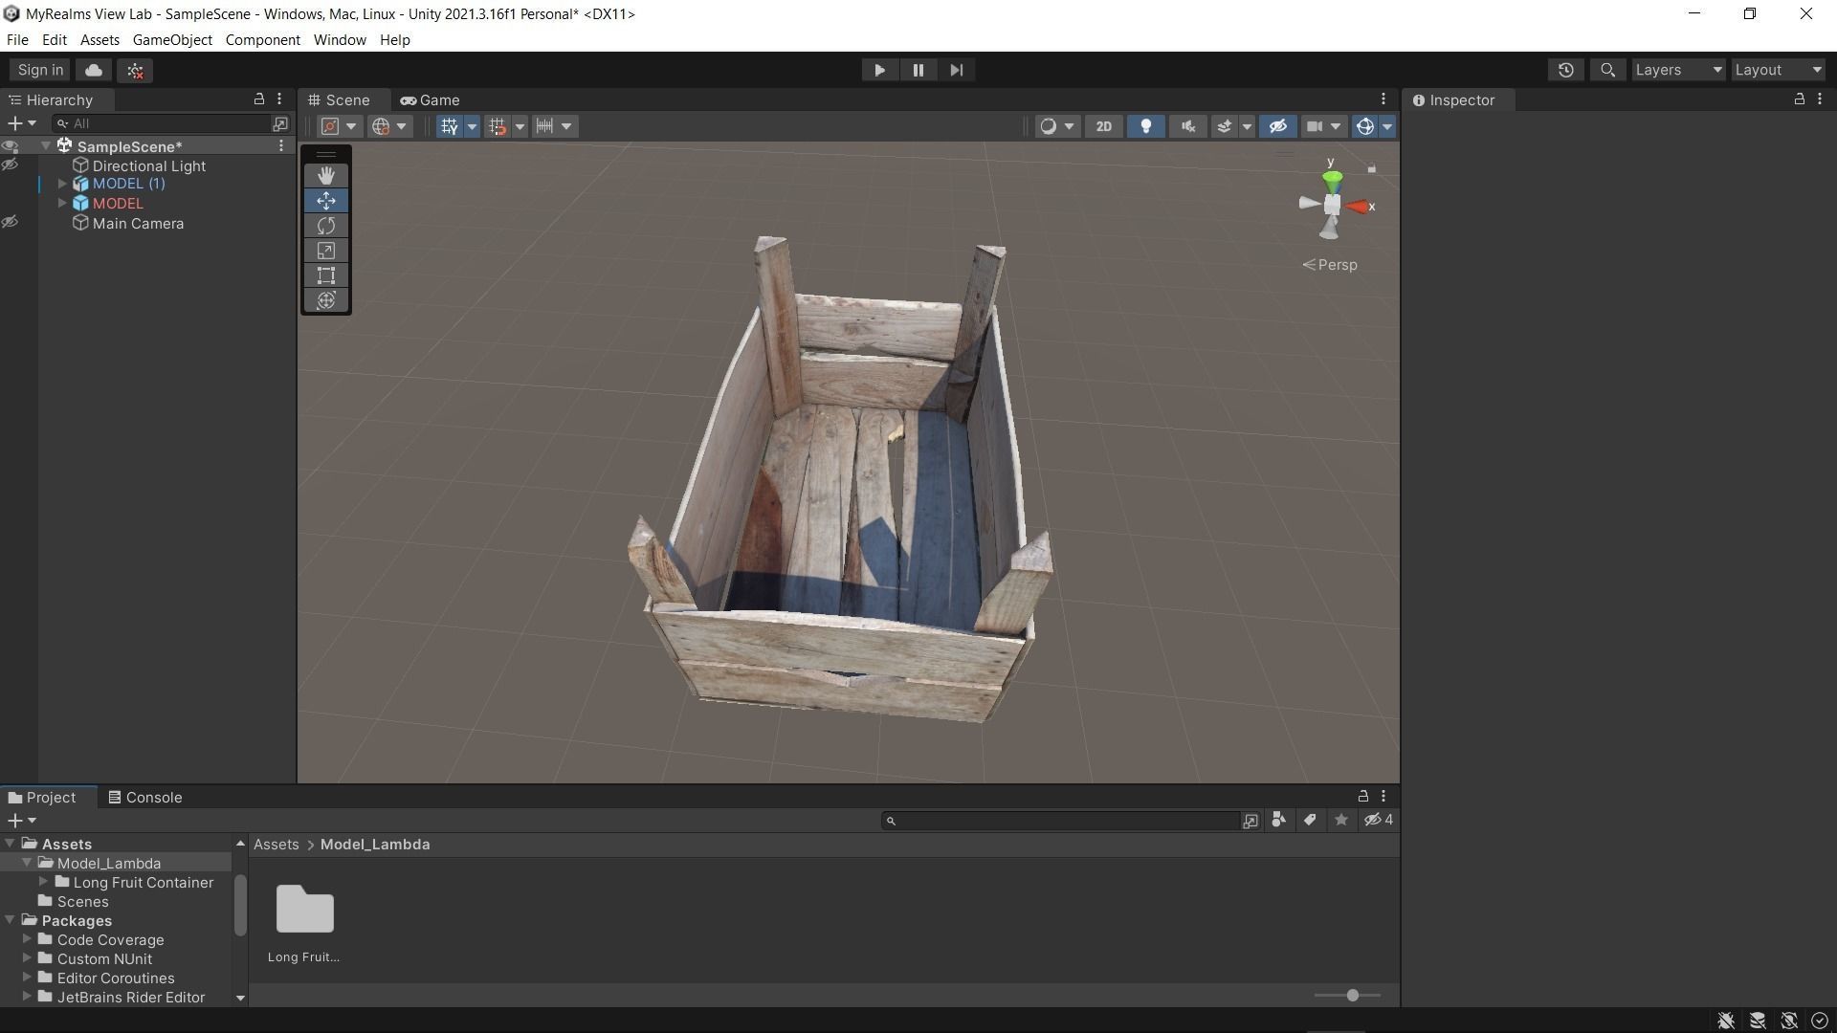Toggle favorites star in Project panel
This screenshot has width=1837, height=1033.
pyautogui.click(x=1341, y=820)
